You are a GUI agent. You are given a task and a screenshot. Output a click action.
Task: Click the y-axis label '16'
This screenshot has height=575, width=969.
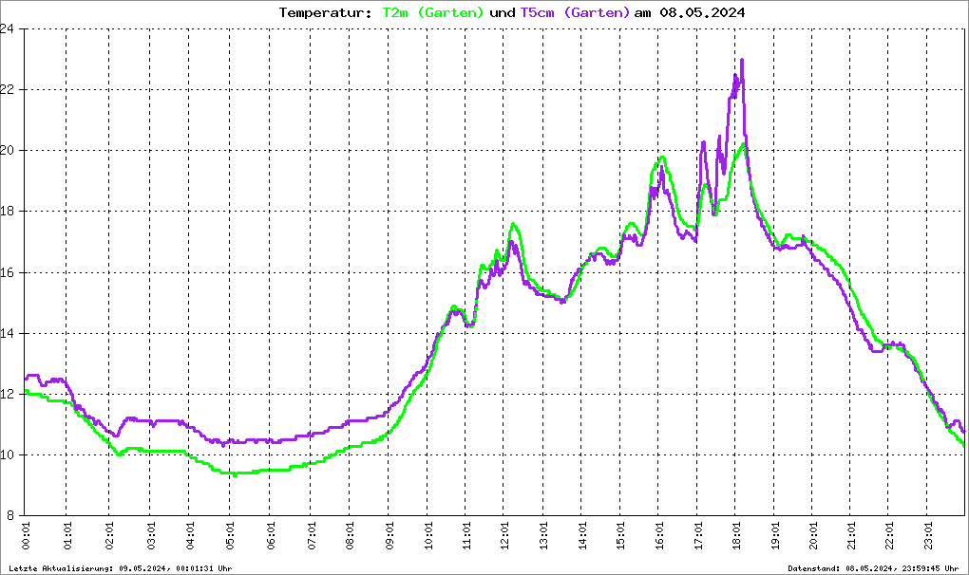pyautogui.click(x=7, y=272)
